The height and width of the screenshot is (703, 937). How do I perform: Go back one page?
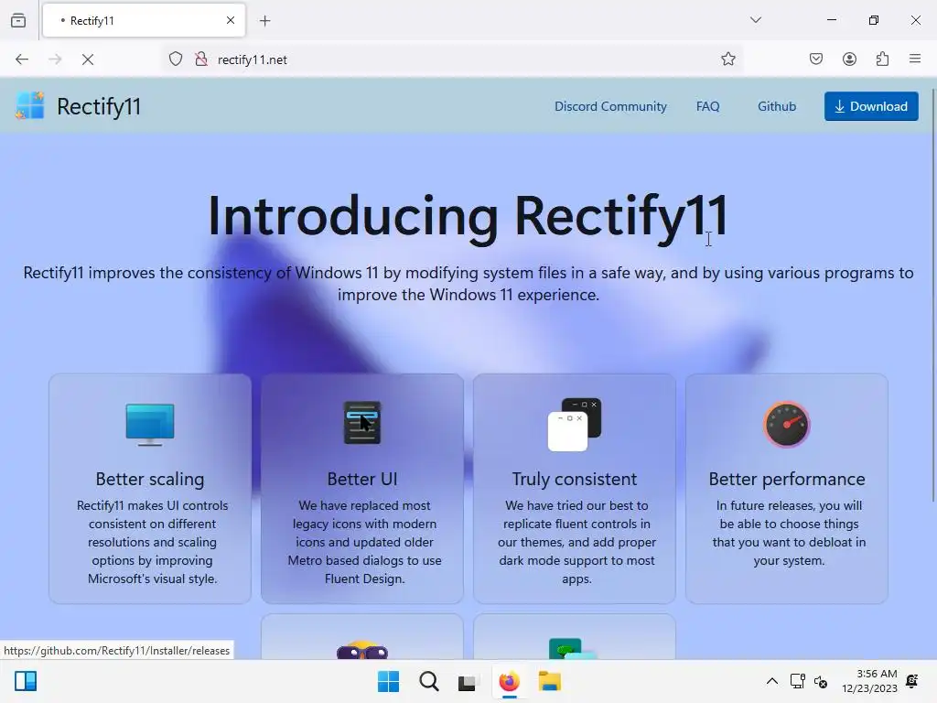click(22, 59)
